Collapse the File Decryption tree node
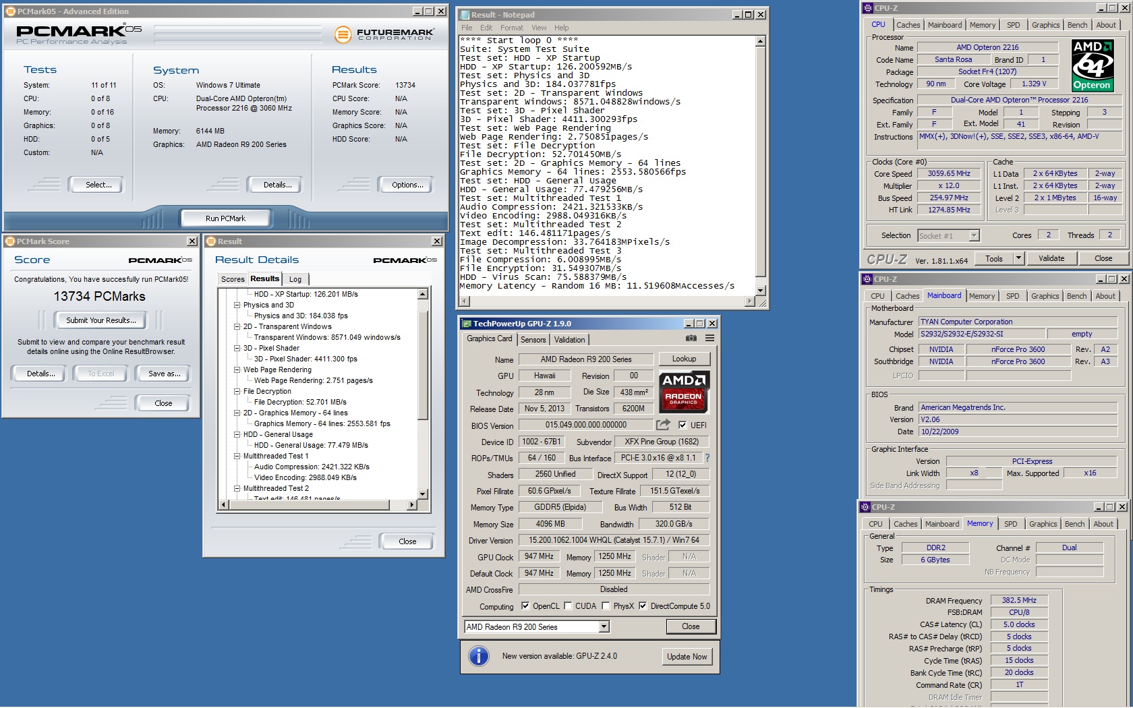This screenshot has width=1133, height=708. tap(237, 391)
